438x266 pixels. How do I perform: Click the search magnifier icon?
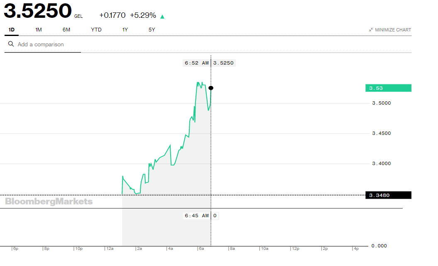[x=11, y=44]
